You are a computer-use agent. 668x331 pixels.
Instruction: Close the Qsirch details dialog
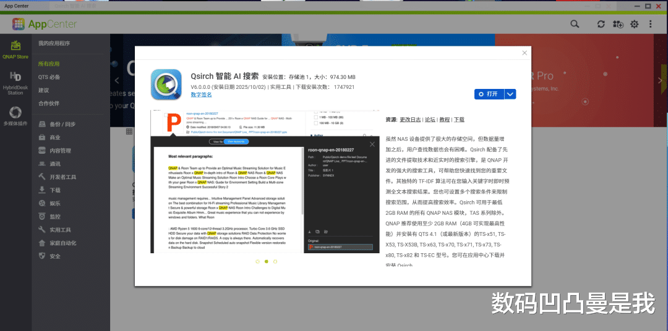[525, 52]
